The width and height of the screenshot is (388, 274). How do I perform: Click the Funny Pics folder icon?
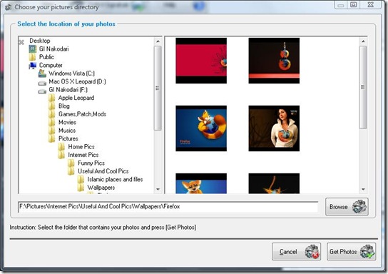coord(71,163)
